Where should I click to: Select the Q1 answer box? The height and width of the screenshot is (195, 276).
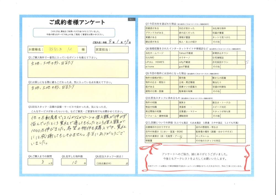(78, 69)
